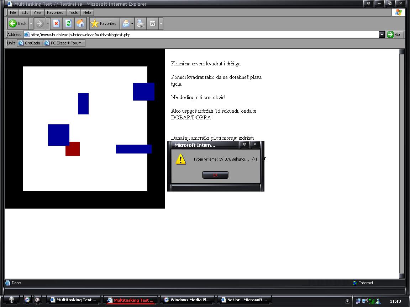Image resolution: width=410 pixels, height=307 pixels.
Task: Click the Edit with Word icon
Action: (x=153, y=23)
